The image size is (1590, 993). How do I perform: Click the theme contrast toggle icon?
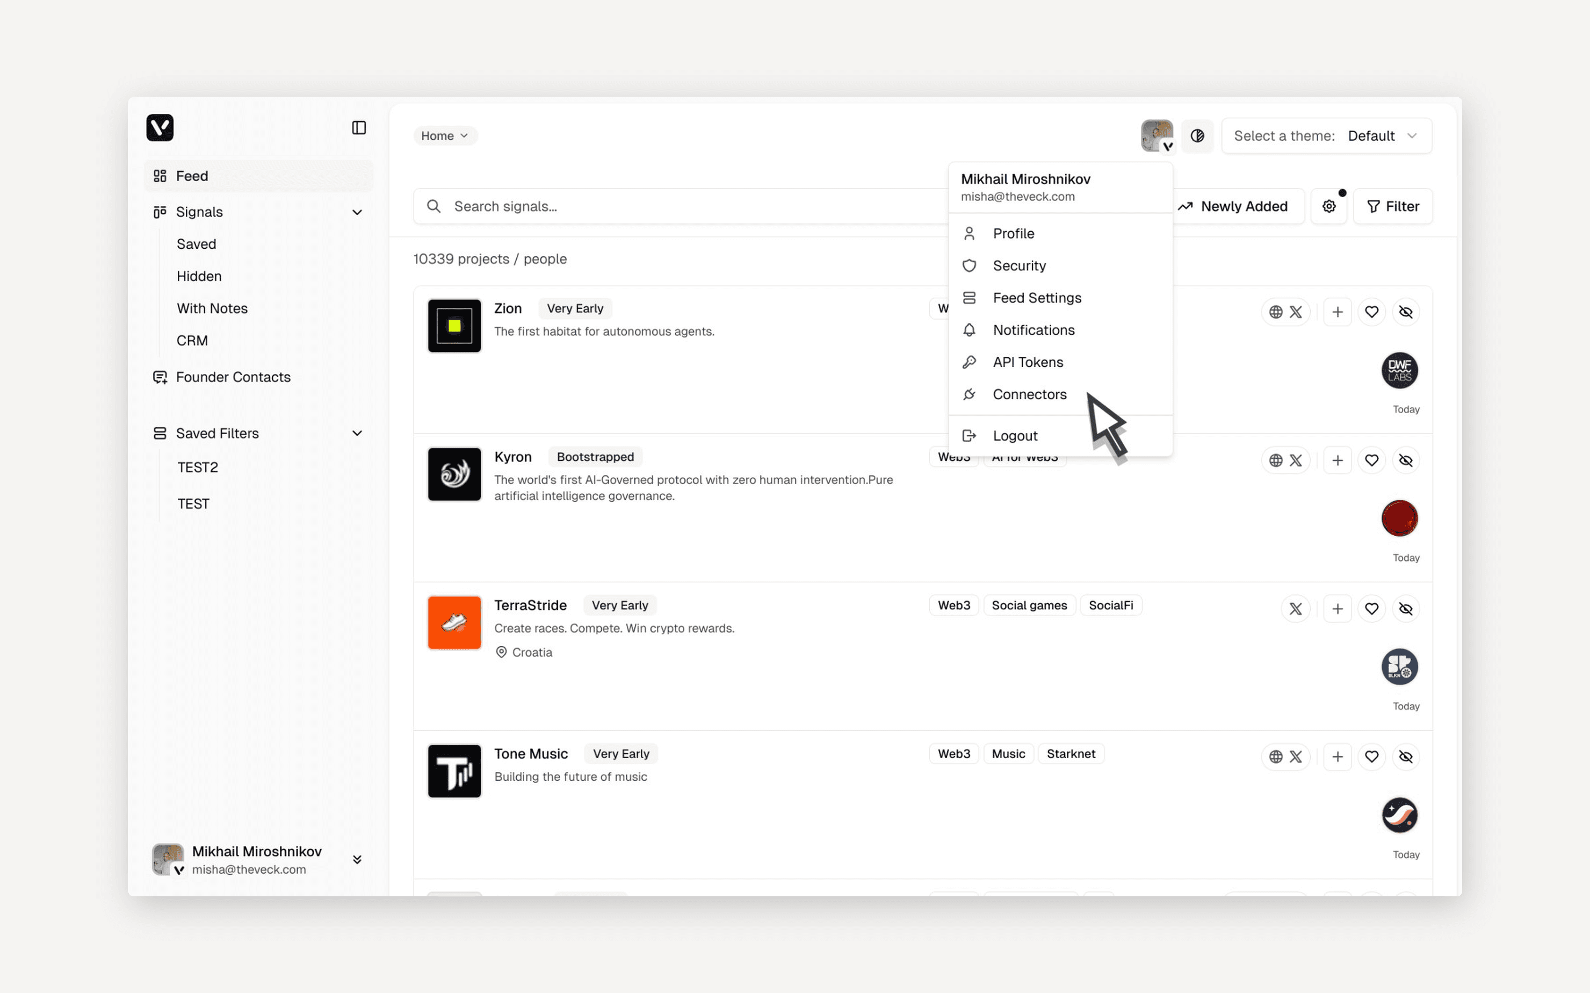(x=1197, y=136)
